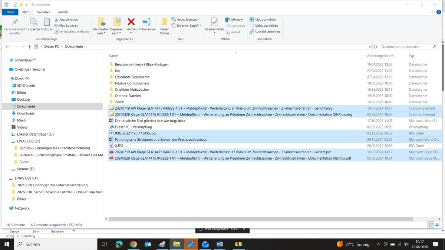Click Pfad kopieren button
Viewport: 445px width, 250px height.
(x=66, y=26)
